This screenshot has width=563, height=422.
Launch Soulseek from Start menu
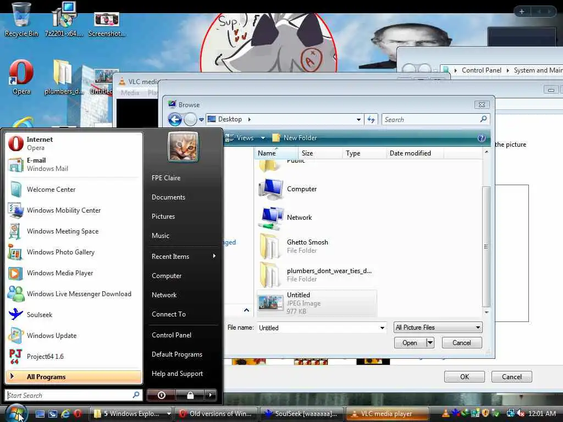point(74,314)
